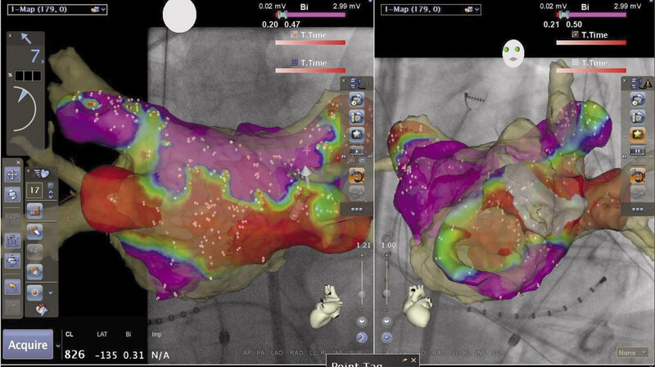The height and width of the screenshot is (367, 655).
Task: Click the left zoom slider handle under 1.21
Action: point(362,294)
